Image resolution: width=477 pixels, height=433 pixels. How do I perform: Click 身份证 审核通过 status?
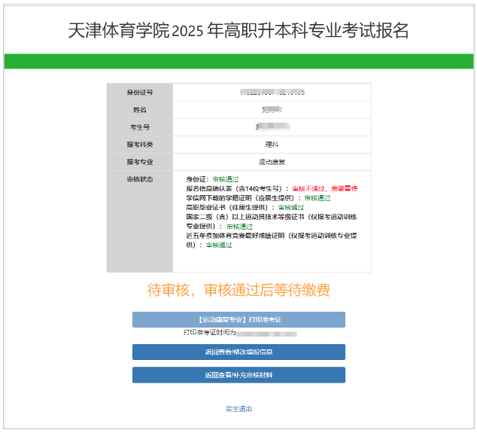(226, 179)
